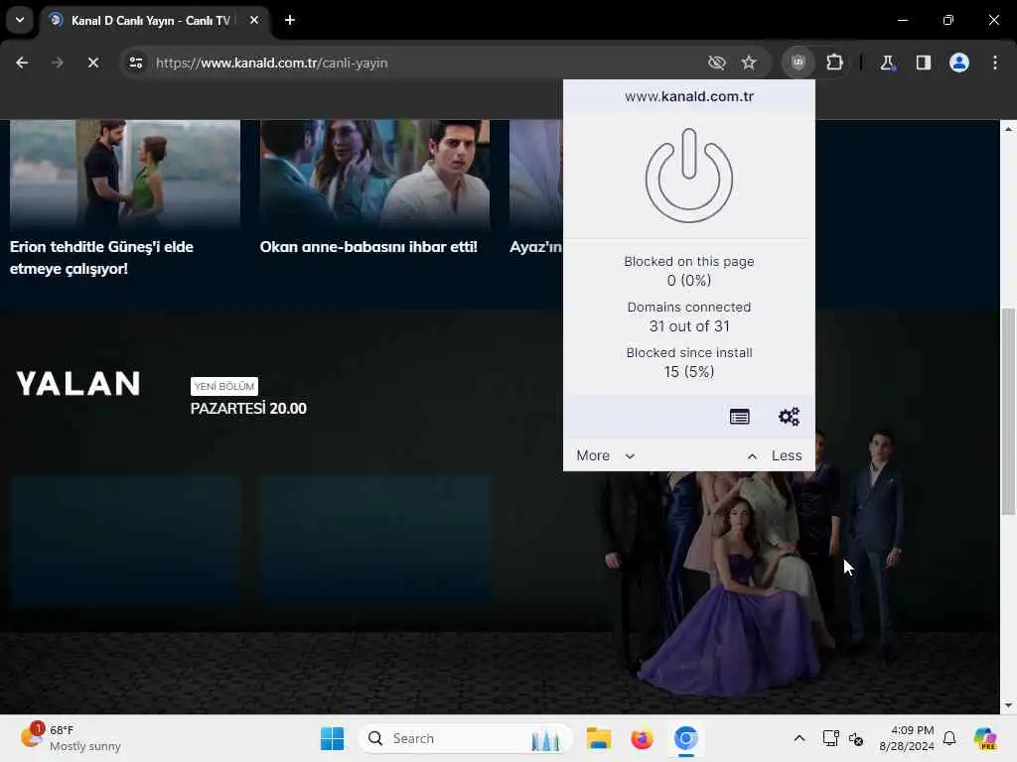The width and height of the screenshot is (1017, 762).
Task: Click the 15 (5%) blocked since install
Action: tap(689, 372)
